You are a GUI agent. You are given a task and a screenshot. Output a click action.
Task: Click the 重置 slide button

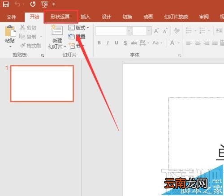[x=77, y=37]
